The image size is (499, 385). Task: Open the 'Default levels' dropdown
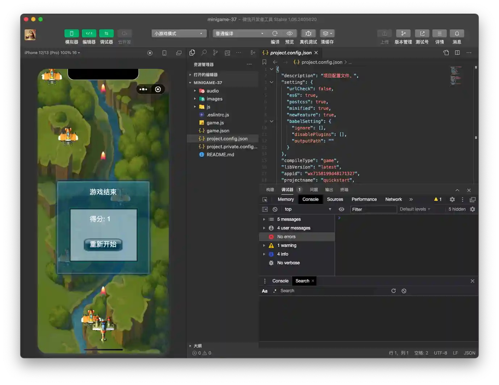[x=414, y=209]
